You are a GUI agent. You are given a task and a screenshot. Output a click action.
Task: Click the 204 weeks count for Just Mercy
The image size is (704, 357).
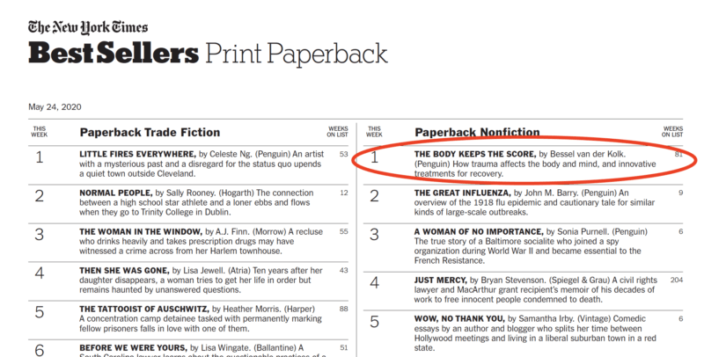pyautogui.click(x=676, y=280)
